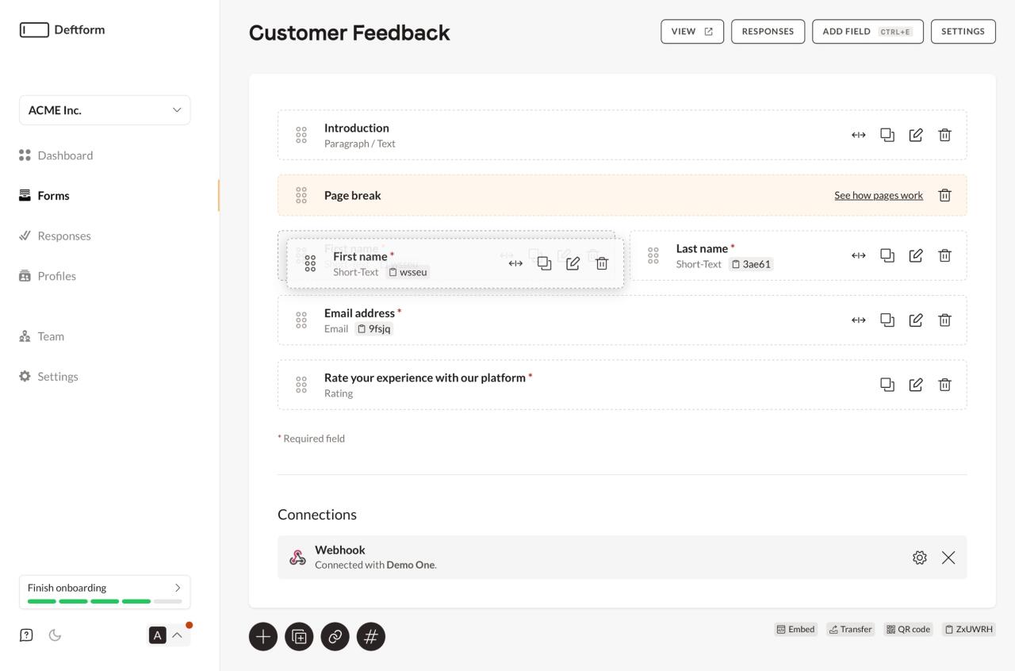Open the See how pages work link
1015x671 pixels.
(x=878, y=195)
